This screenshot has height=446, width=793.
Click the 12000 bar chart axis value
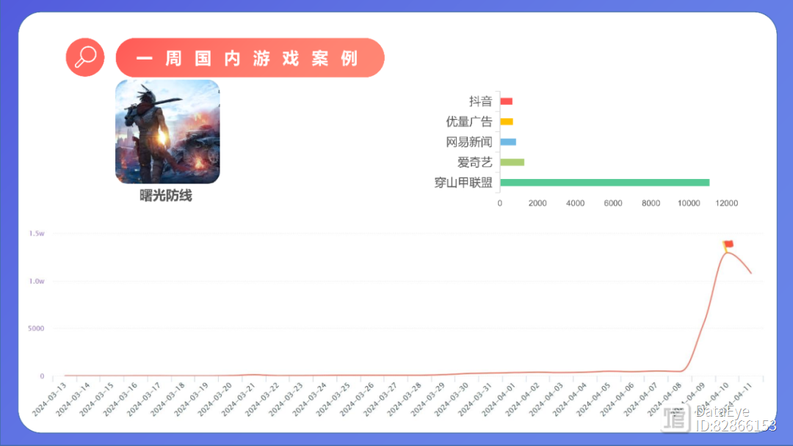(727, 203)
